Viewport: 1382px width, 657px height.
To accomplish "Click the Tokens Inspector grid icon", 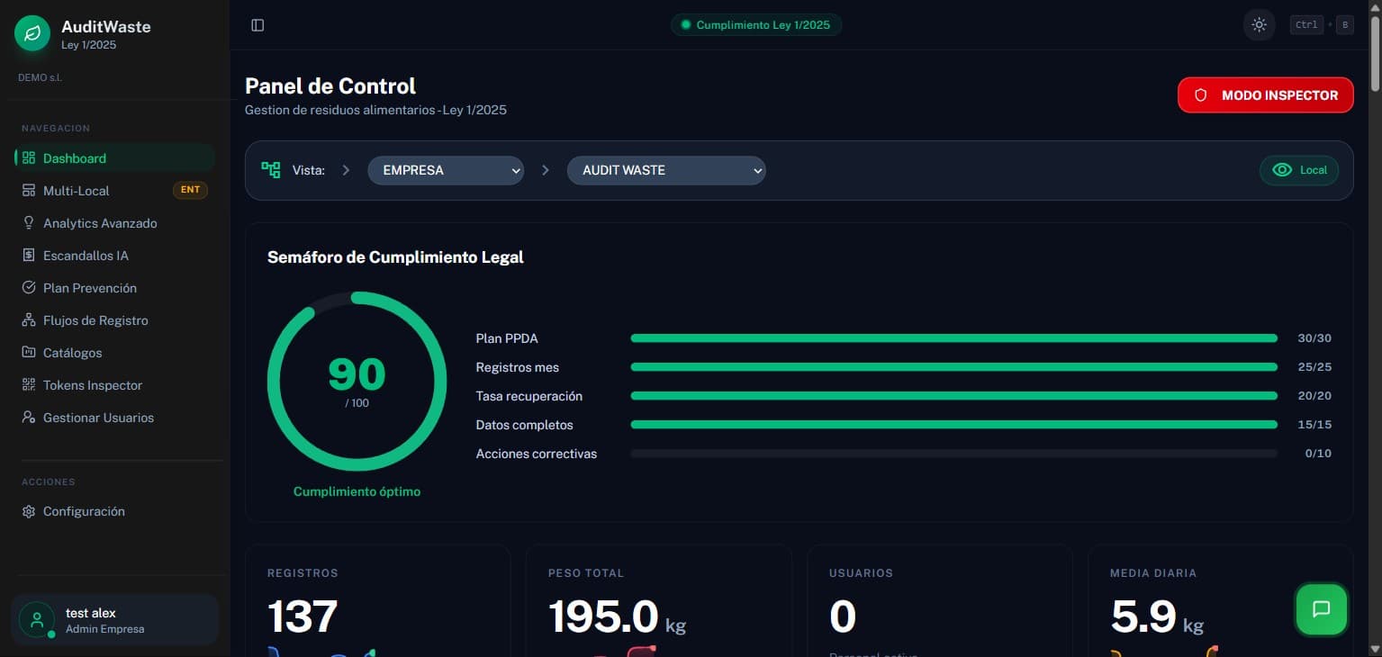I will [30, 384].
